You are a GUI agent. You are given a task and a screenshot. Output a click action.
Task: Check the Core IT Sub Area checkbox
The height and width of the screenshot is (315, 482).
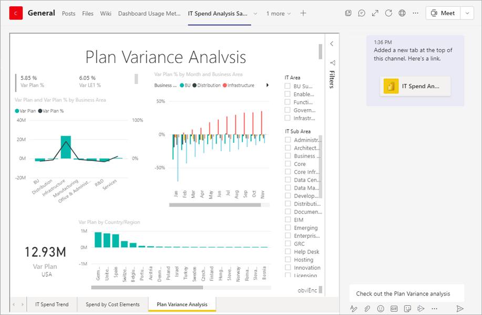[x=288, y=164]
